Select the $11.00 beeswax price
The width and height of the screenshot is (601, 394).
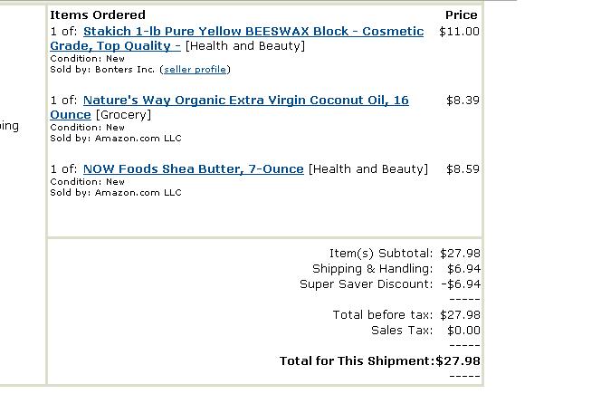[459, 32]
